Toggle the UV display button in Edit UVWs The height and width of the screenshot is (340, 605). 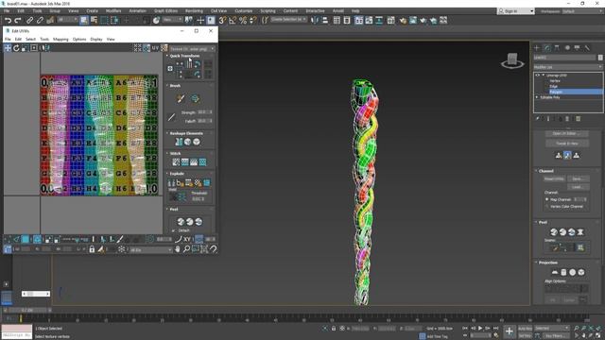coord(155,48)
